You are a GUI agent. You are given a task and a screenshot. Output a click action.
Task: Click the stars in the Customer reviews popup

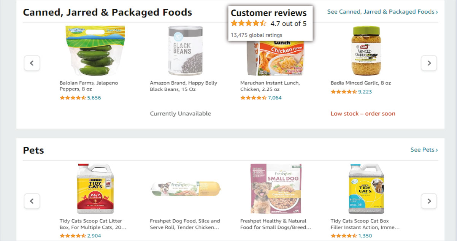click(x=248, y=23)
